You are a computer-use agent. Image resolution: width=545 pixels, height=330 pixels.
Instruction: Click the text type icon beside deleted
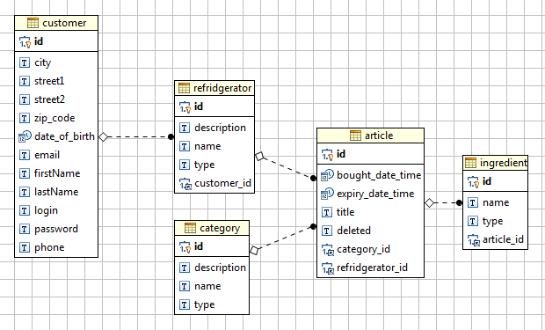click(x=326, y=231)
